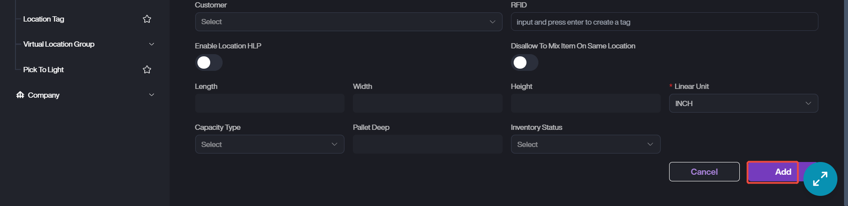Expand the Company menu chevron
The width and height of the screenshot is (848, 206).
pyautogui.click(x=151, y=95)
